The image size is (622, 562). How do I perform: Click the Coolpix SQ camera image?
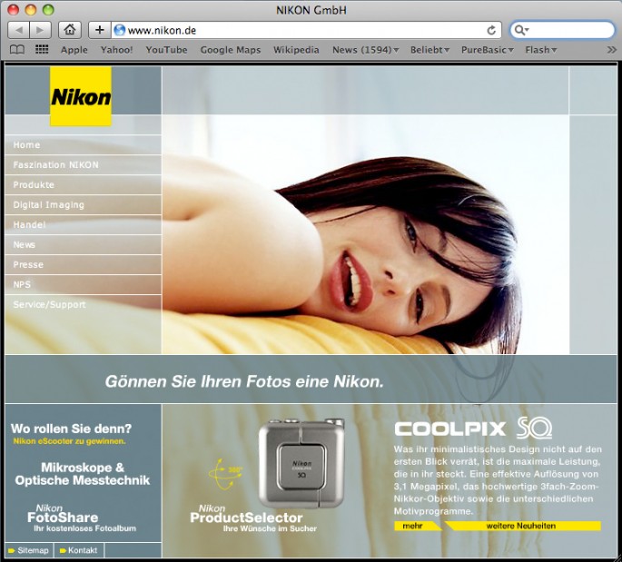[x=301, y=462]
